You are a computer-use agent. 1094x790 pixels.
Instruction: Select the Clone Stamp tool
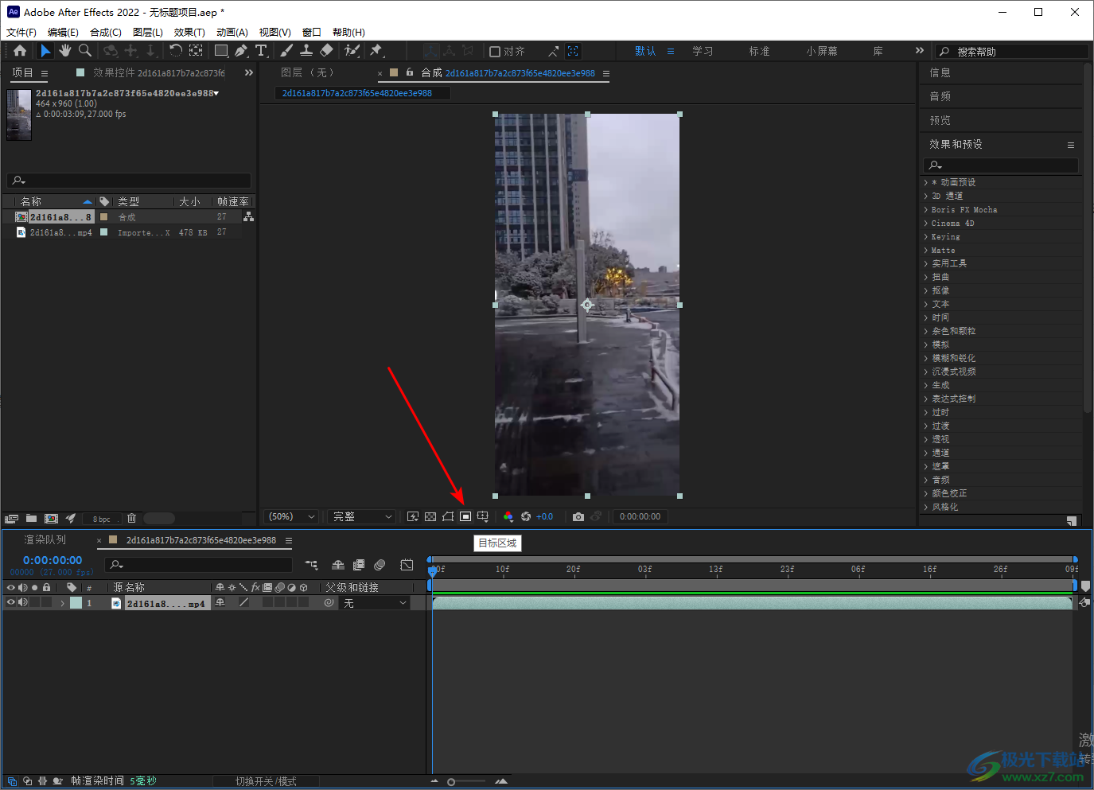click(x=306, y=51)
